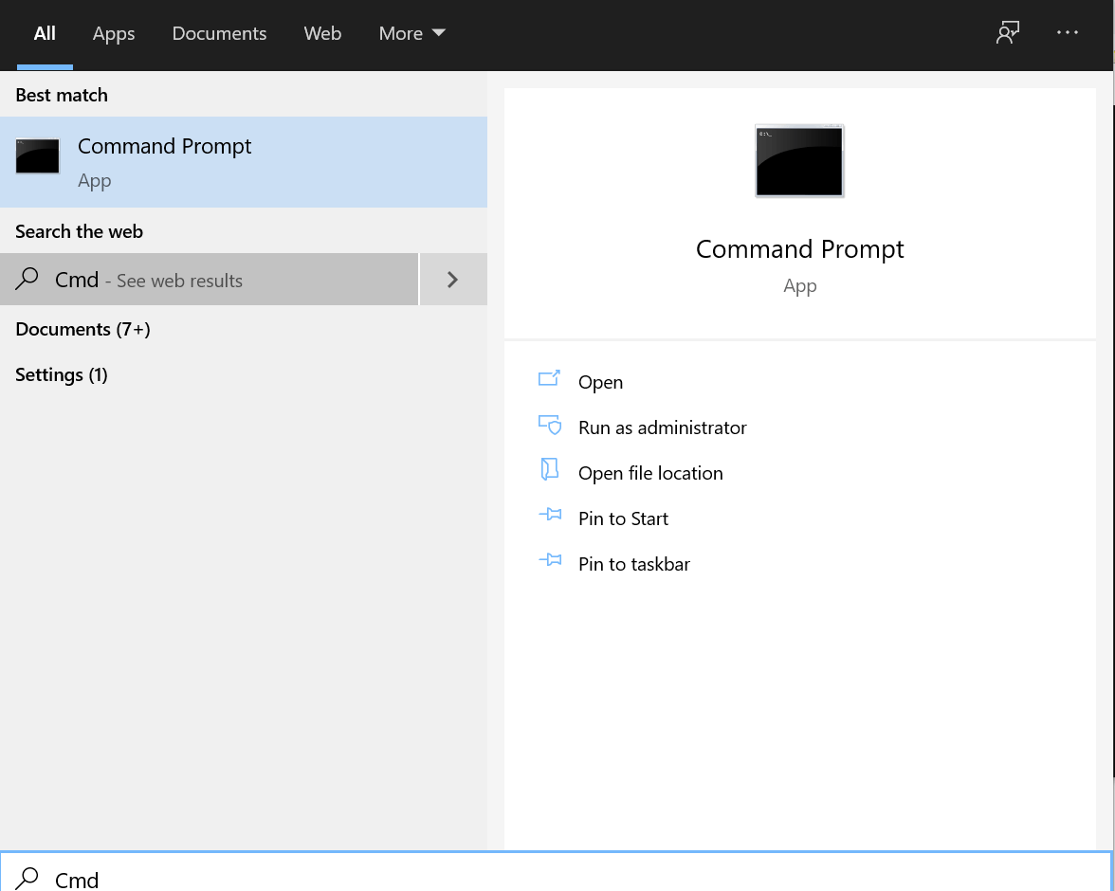Click the large Command Prompt preview icon
1115x891 pixels.
(x=799, y=161)
